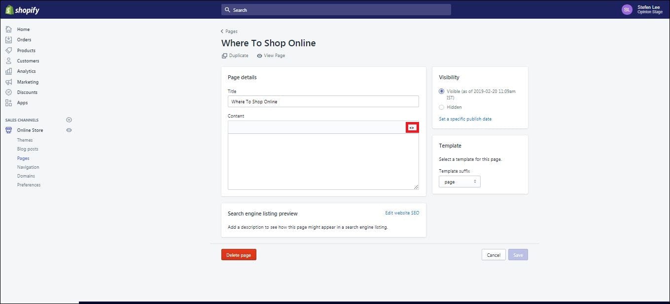Click the Customers icon
The image size is (670, 304).
[x=9, y=61]
